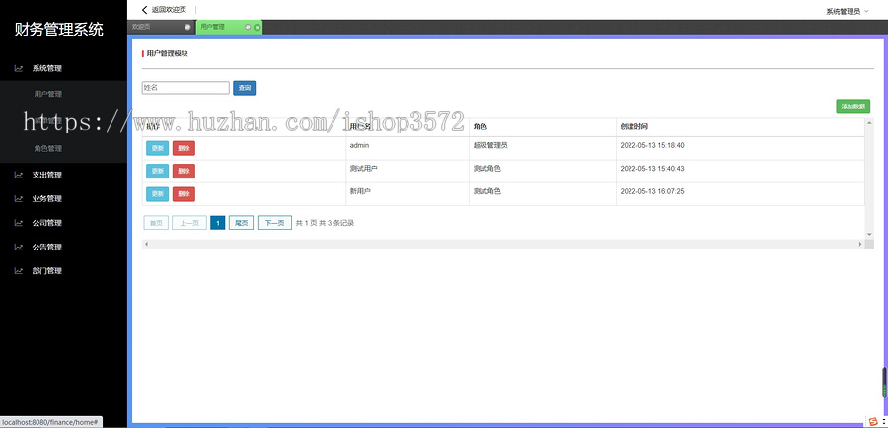The width and height of the screenshot is (888, 428).
Task: Click 删除 for the 测试用户 row
Action: pyautogui.click(x=184, y=171)
